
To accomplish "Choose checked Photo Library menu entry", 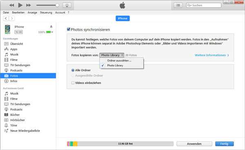I will (x=121, y=65).
